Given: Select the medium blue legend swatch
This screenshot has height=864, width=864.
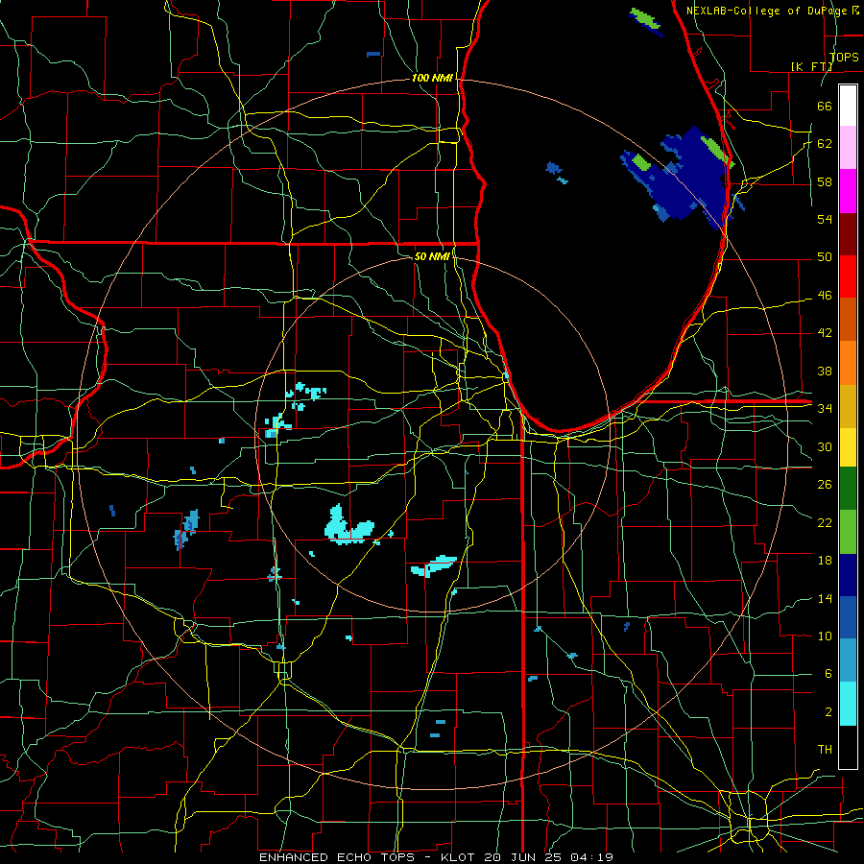Looking at the screenshot, I should pos(848,617).
